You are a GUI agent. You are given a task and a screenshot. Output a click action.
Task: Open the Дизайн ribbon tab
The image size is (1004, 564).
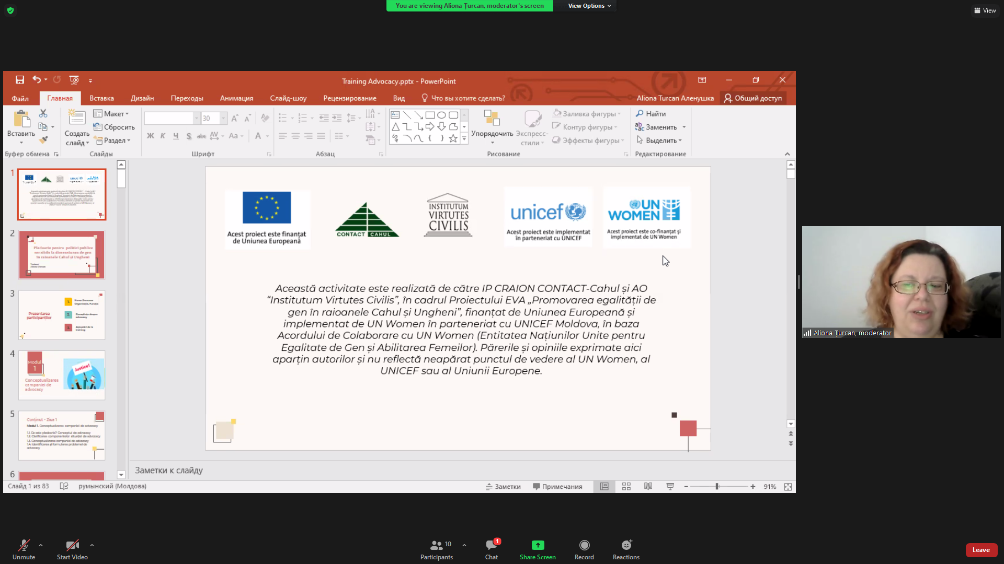[142, 98]
